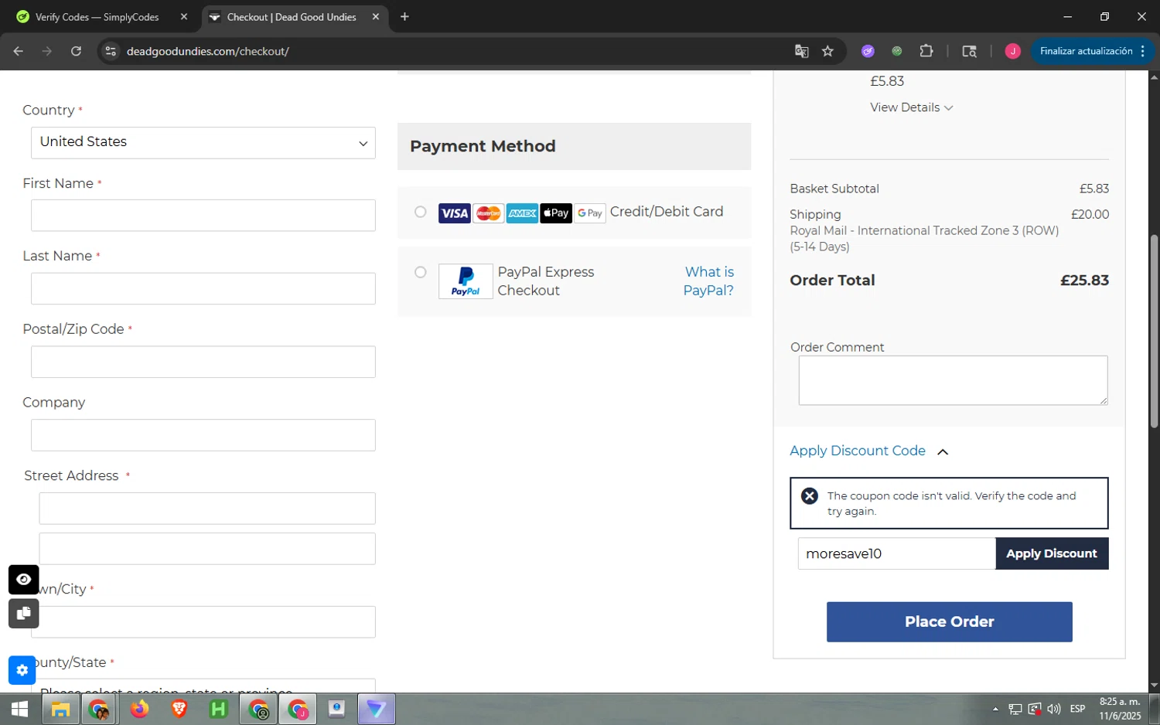1160x725 pixels.
Task: Open the volume control in tray
Action: 1053,709
